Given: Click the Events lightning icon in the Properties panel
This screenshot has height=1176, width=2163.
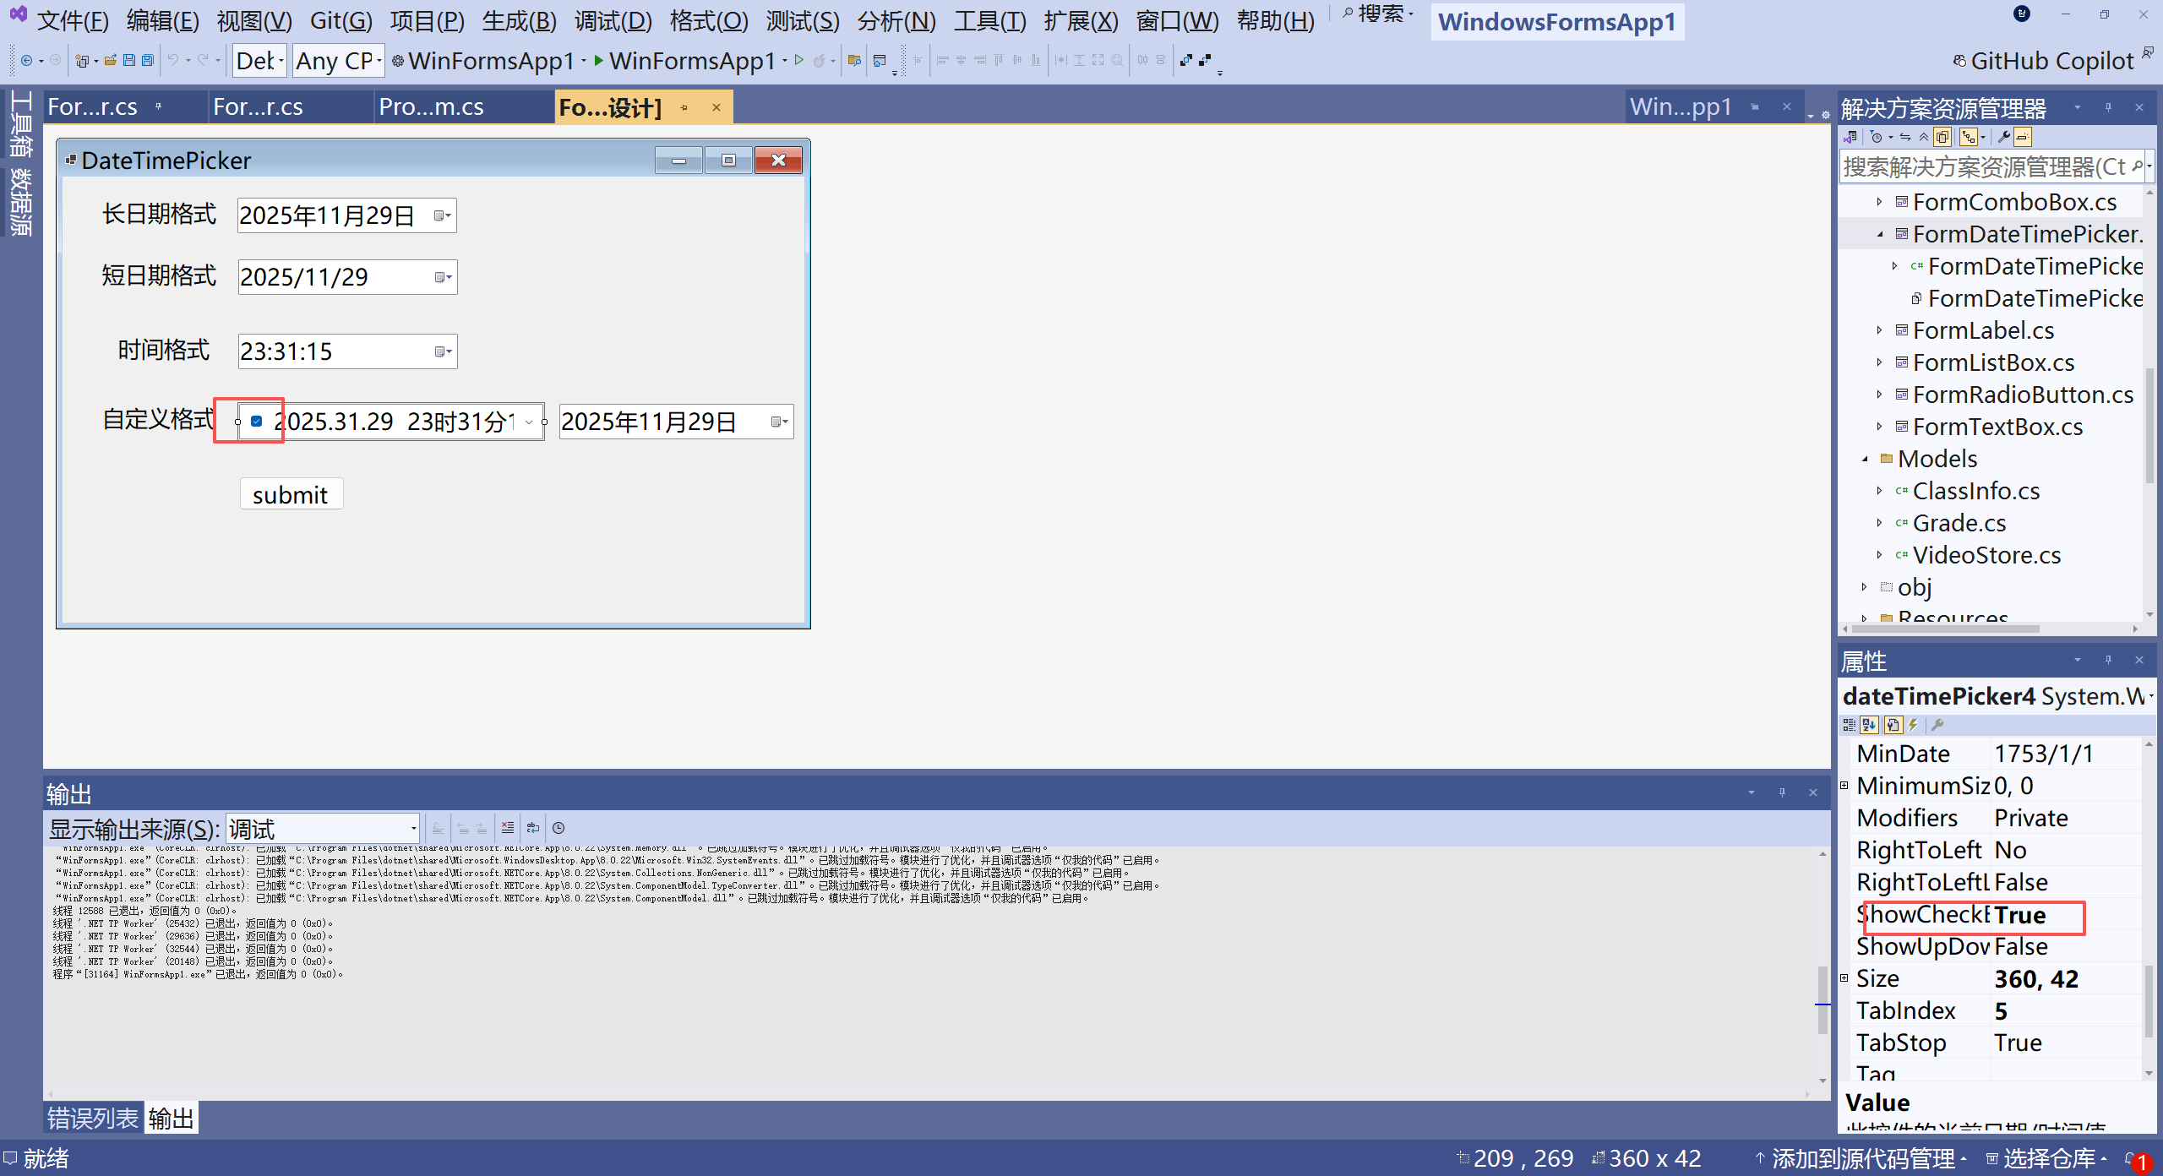Looking at the screenshot, I should click(x=1914, y=725).
